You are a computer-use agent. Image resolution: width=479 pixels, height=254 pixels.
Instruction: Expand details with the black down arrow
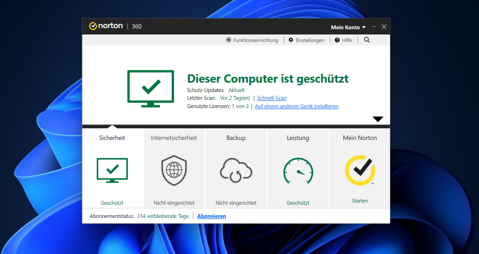378,119
